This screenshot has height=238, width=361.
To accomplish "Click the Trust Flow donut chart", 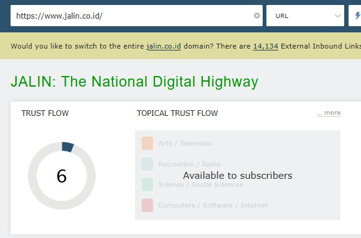I will click(x=62, y=176).
